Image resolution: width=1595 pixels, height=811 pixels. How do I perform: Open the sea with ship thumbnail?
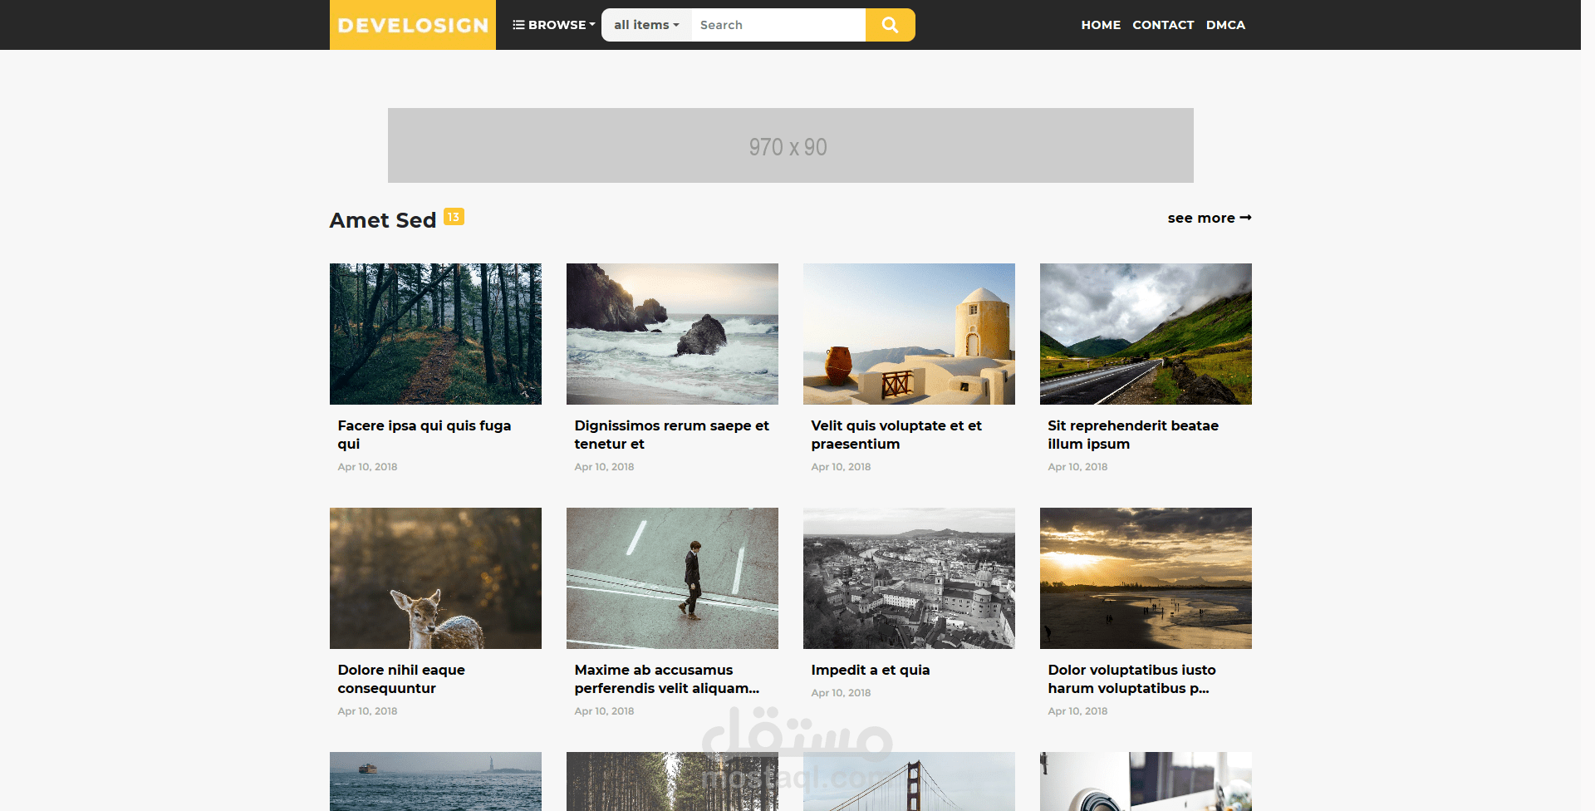pyautogui.click(x=435, y=781)
